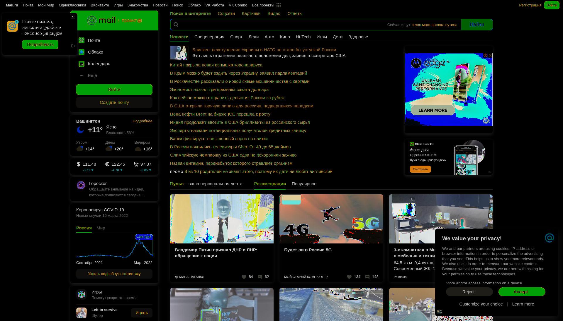Click Customize your choice link

(x=481, y=304)
